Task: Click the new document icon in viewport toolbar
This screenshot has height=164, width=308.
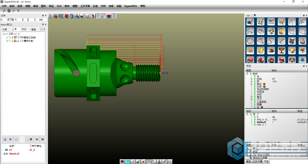Action: coord(51,16)
